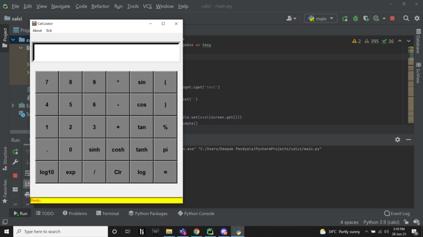Click the Microsoft Teams taskbar icon

tap(183, 232)
